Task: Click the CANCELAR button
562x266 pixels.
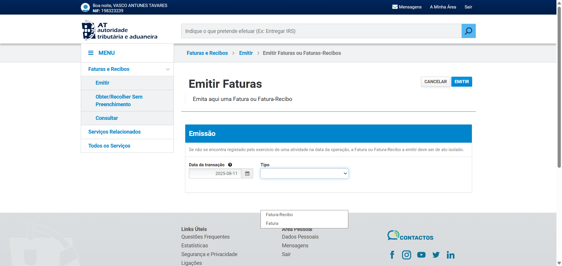Action: point(436,82)
